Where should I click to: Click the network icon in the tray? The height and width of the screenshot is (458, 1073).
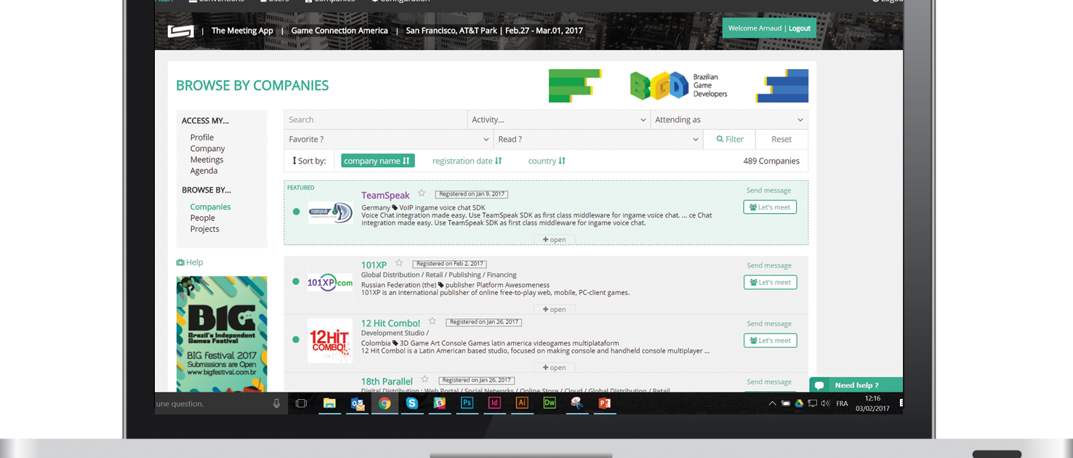pos(812,403)
